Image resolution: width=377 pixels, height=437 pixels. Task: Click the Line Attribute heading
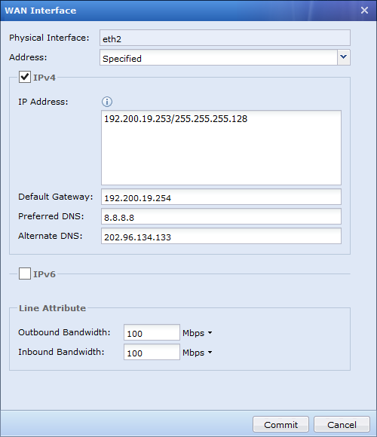[x=53, y=308]
